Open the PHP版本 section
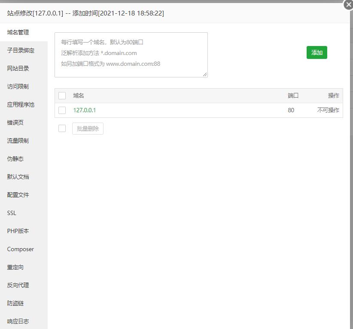The height and width of the screenshot is (329, 353). pos(18,231)
